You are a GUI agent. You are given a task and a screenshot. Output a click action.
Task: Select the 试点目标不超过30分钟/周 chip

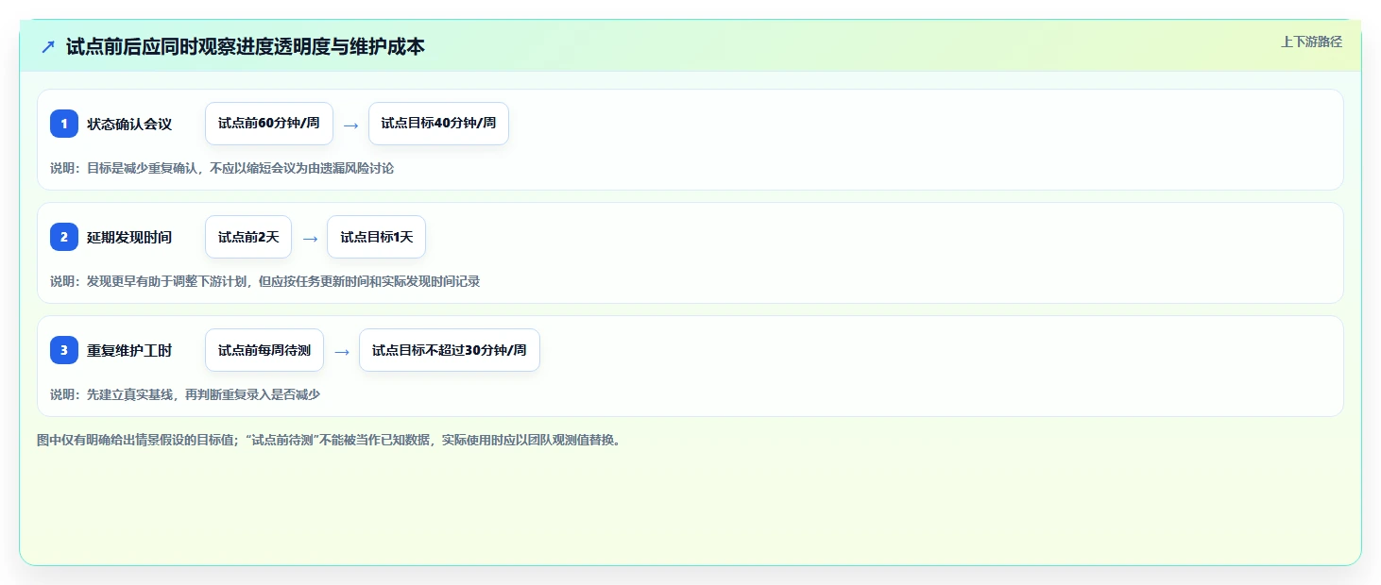point(450,350)
